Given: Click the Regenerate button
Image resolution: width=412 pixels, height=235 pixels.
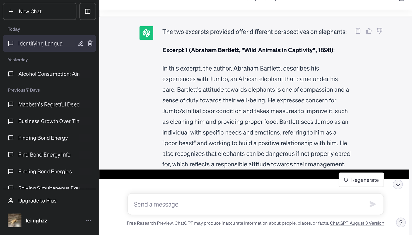Looking at the screenshot, I should click(361, 180).
